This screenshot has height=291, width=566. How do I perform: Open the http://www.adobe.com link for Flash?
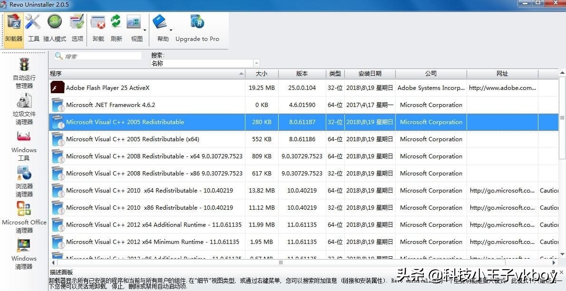(x=501, y=87)
